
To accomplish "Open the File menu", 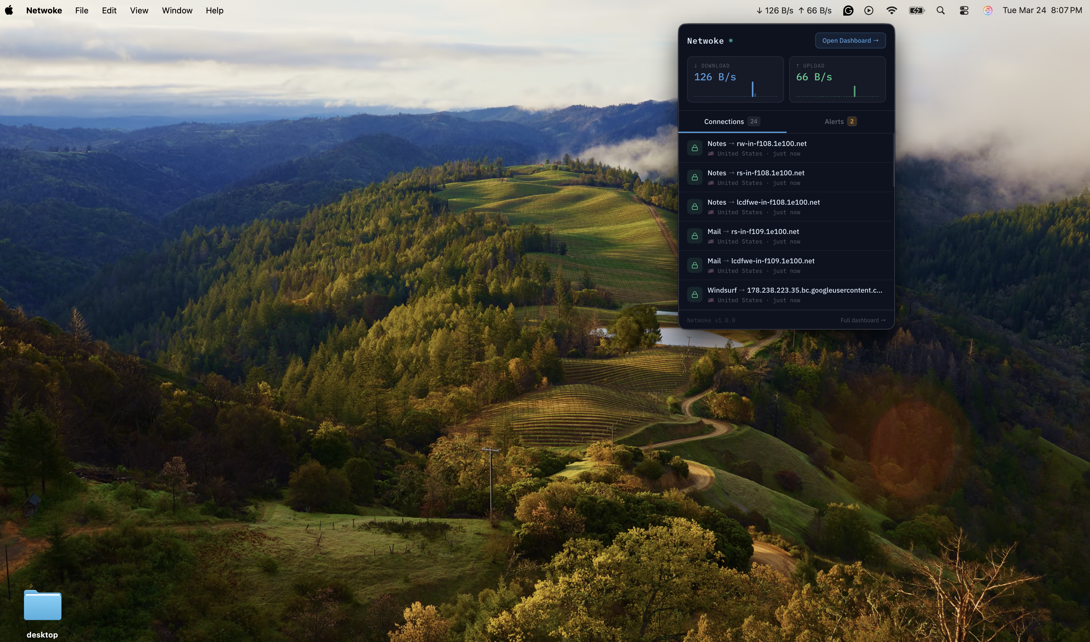I will [81, 11].
